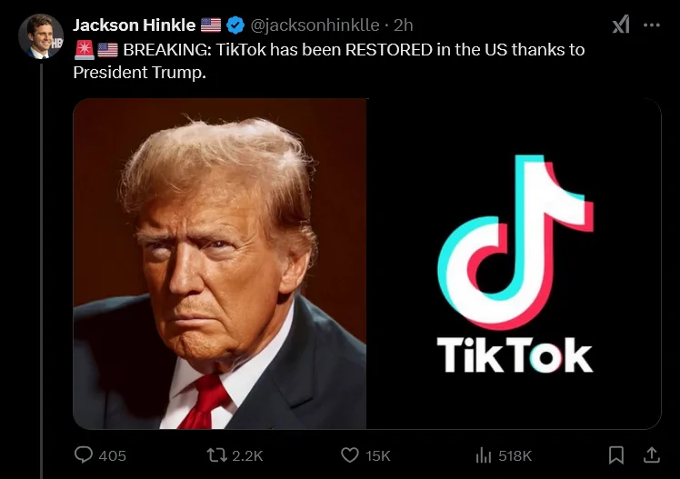The image size is (680, 479).
Task: Open the Trump portrait image
Action: (x=220, y=264)
